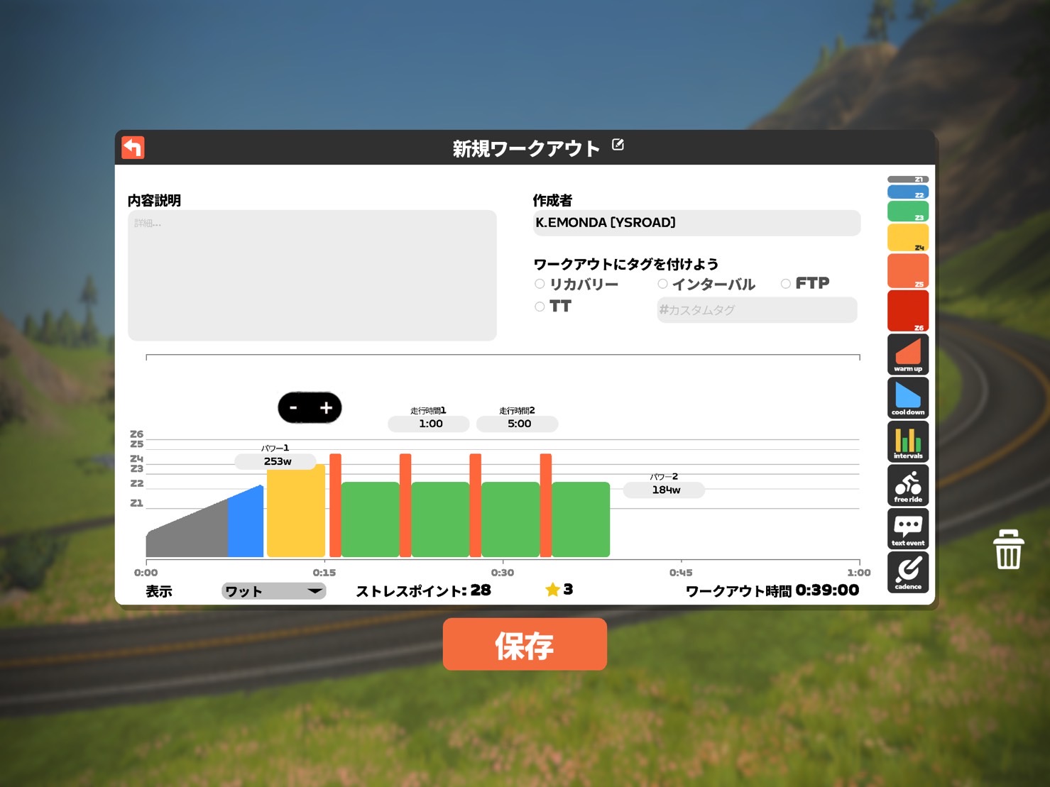Click the ワークアウト時間 0:39:00 text
The height and width of the screenshot is (787, 1050).
pos(772,590)
